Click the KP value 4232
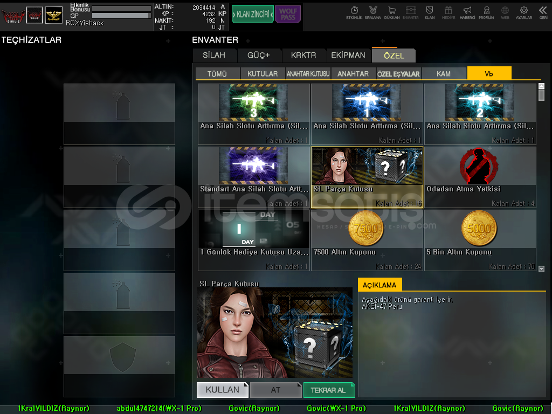Viewport: 552px width, 414px height. point(209,14)
